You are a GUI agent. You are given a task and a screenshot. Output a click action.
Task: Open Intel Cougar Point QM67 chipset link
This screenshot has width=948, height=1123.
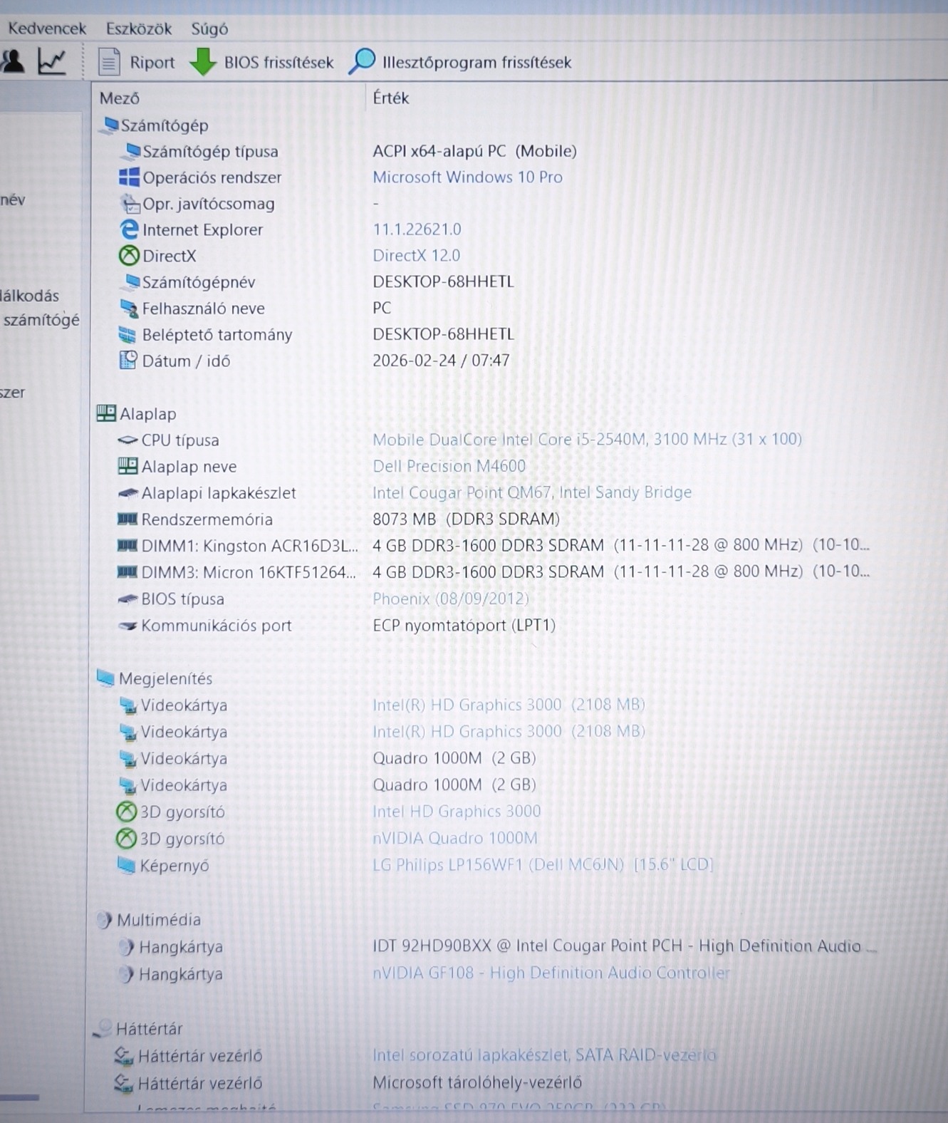[532, 492]
